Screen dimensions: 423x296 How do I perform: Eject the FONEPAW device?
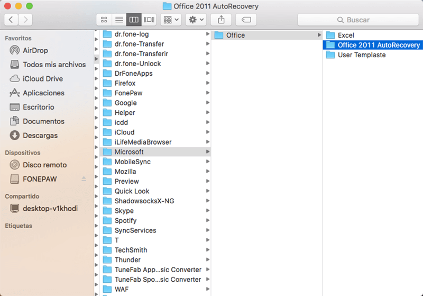click(x=84, y=179)
